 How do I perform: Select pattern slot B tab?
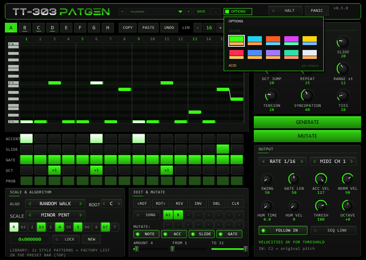(24, 28)
